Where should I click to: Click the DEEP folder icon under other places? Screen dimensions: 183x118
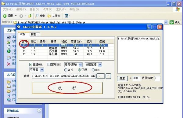click(9, 82)
